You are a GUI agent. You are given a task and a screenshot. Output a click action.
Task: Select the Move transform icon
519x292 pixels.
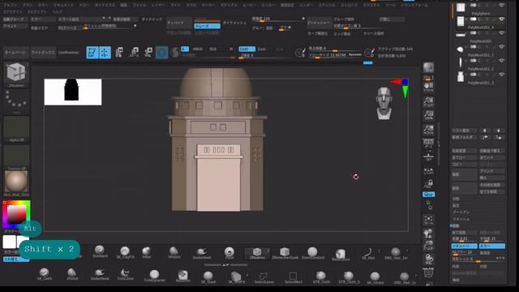[x=119, y=52]
